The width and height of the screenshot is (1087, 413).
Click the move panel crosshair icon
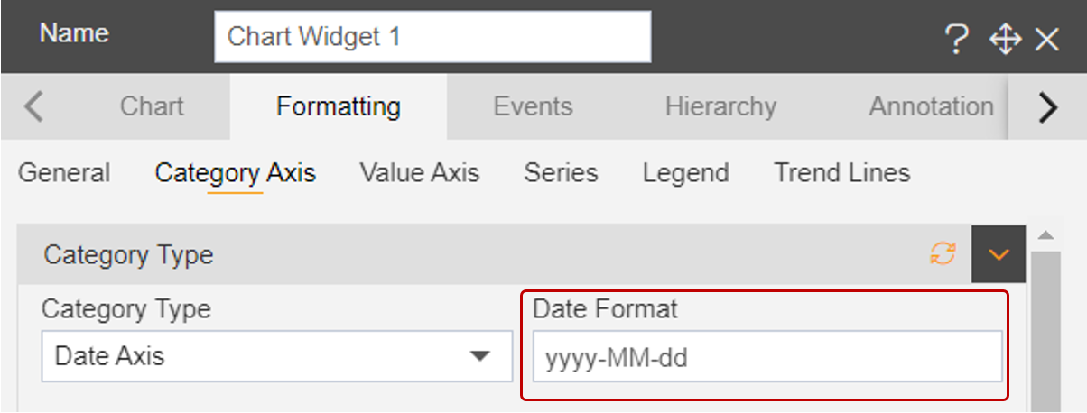(1005, 40)
